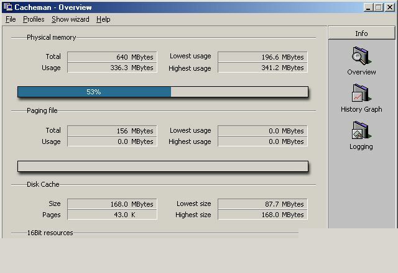398x273 pixels.
Task: Select the physical memory Total 640 MBytes field
Action: tap(112, 56)
